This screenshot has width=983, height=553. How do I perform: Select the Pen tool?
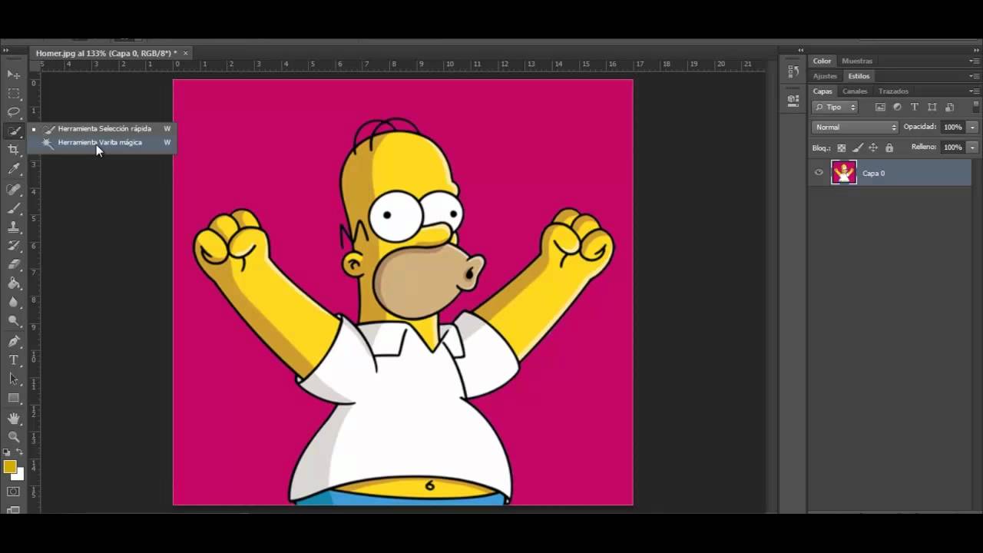tap(14, 341)
